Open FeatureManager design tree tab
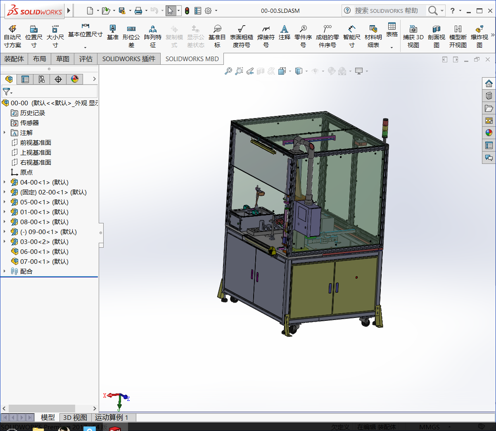The width and height of the screenshot is (496, 431). pyautogui.click(x=9, y=79)
